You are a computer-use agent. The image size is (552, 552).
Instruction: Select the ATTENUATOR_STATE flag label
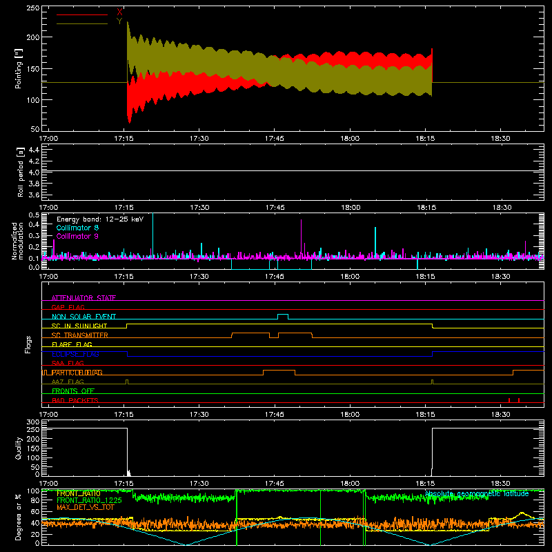click(x=83, y=298)
